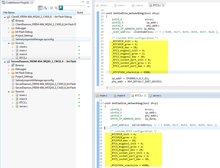
Task: Click upper editor horizontal scrollbar left arrow
Action: pyautogui.click(x=107, y=88)
